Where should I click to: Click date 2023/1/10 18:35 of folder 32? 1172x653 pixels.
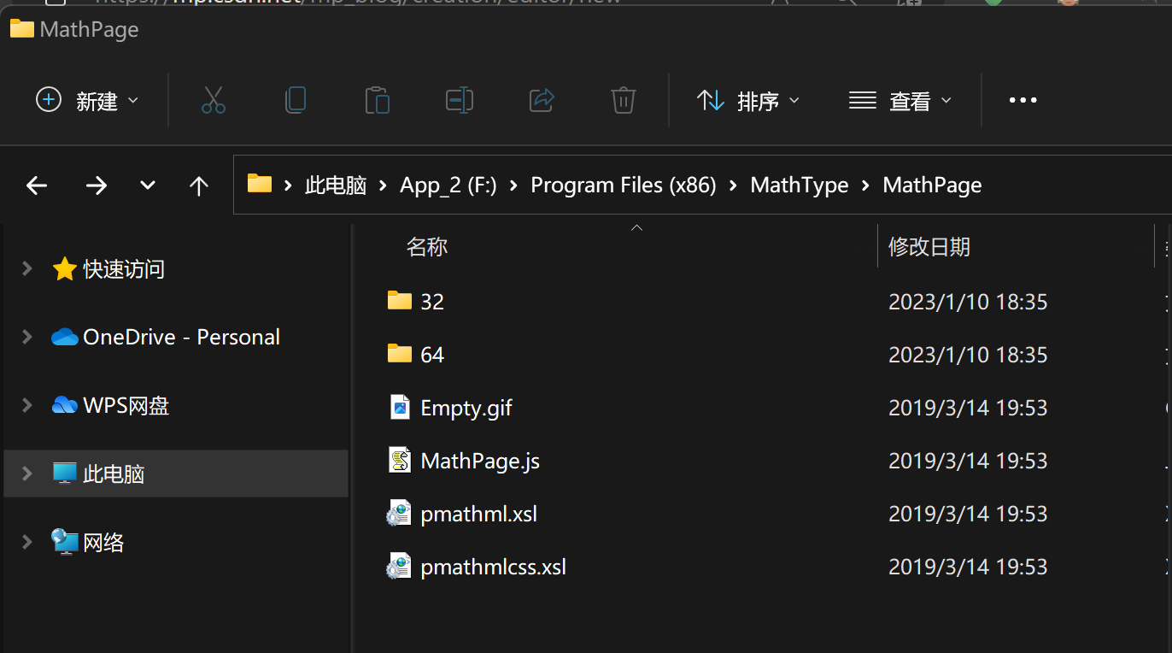tap(968, 302)
